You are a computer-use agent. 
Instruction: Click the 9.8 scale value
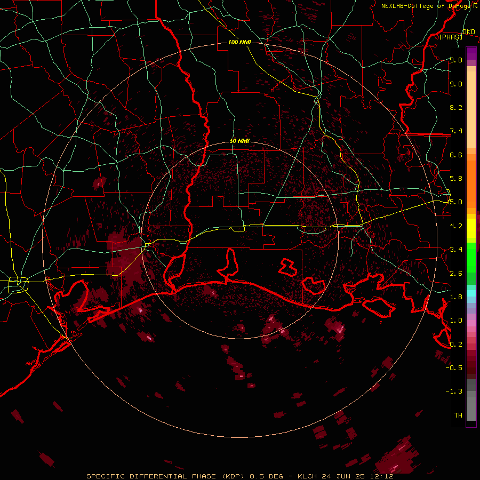(x=456, y=60)
